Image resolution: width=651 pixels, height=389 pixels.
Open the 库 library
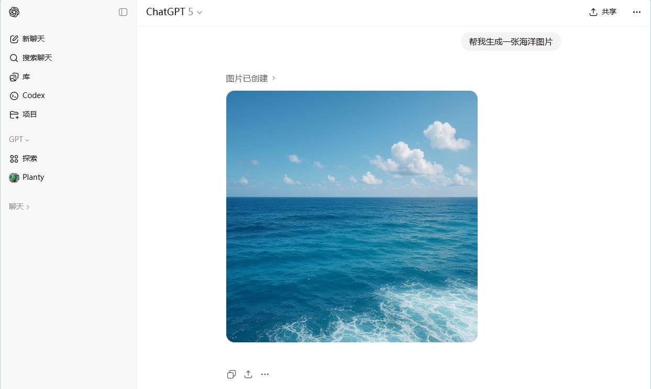pyautogui.click(x=68, y=77)
